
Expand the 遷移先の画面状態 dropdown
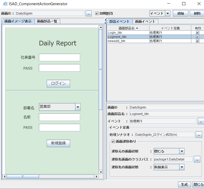point(182,167)
